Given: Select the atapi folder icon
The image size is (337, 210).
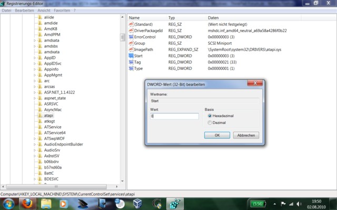Looking at the screenshot, I should 40,115.
